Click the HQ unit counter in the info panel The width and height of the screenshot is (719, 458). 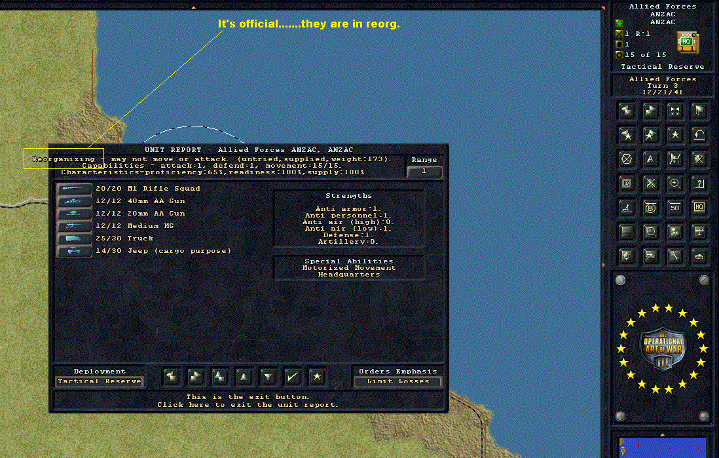[688, 42]
